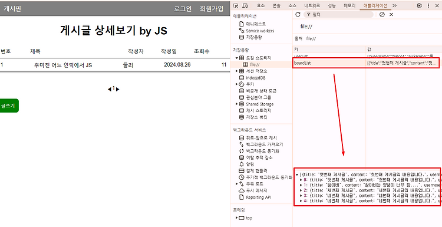Clear all storage entries with the circle-slash icon
The height and width of the screenshot is (227, 442).
(x=382, y=15)
